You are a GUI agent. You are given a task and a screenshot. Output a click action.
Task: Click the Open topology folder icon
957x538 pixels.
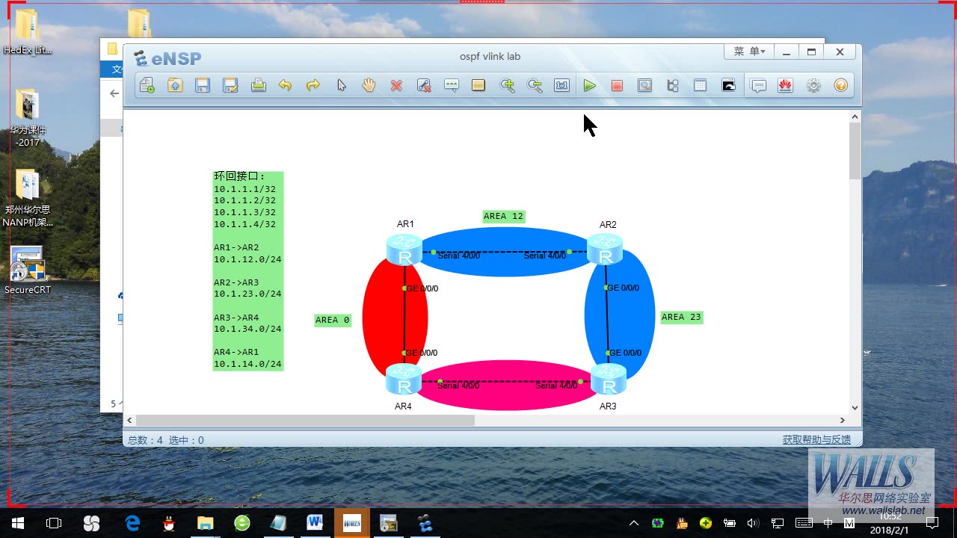click(175, 86)
